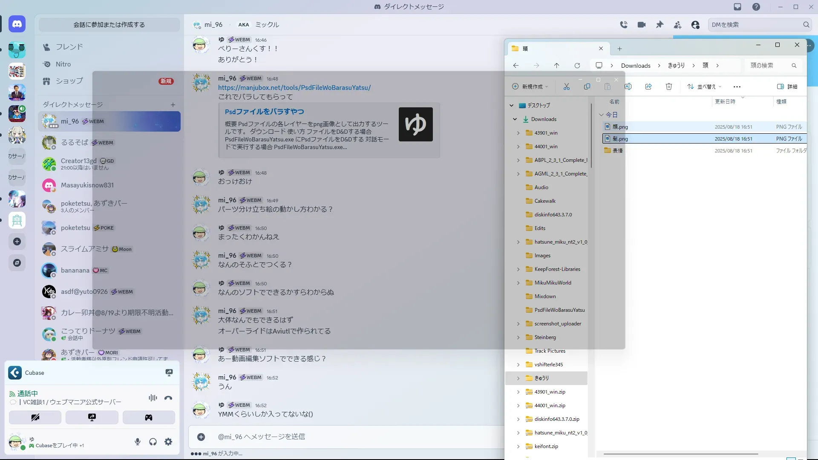
Task: Expand the 43901_win folder tree node
Action: point(518,133)
